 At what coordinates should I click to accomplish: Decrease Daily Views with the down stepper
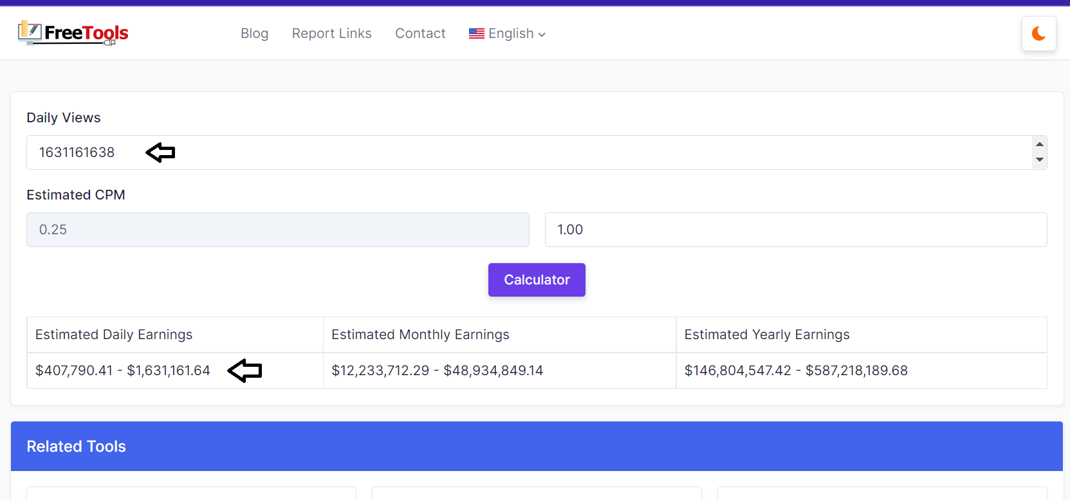tap(1039, 160)
